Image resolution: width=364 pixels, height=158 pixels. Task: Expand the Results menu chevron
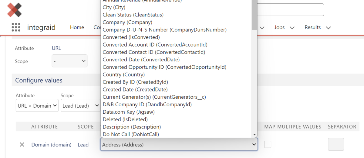pos(328,28)
